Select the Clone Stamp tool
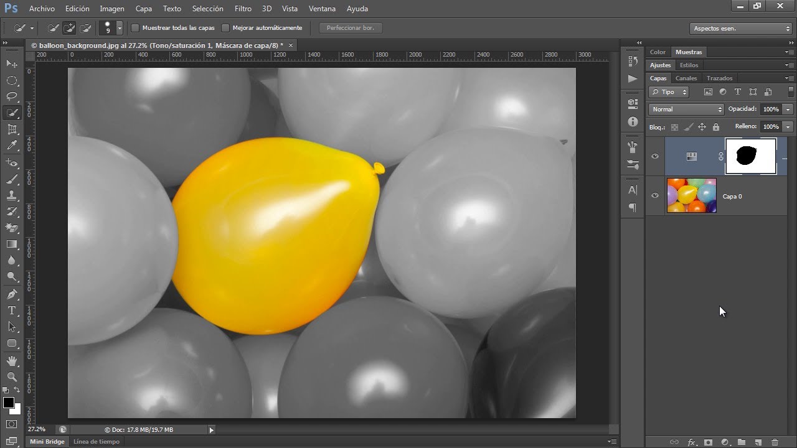The image size is (797, 448). pyautogui.click(x=12, y=195)
